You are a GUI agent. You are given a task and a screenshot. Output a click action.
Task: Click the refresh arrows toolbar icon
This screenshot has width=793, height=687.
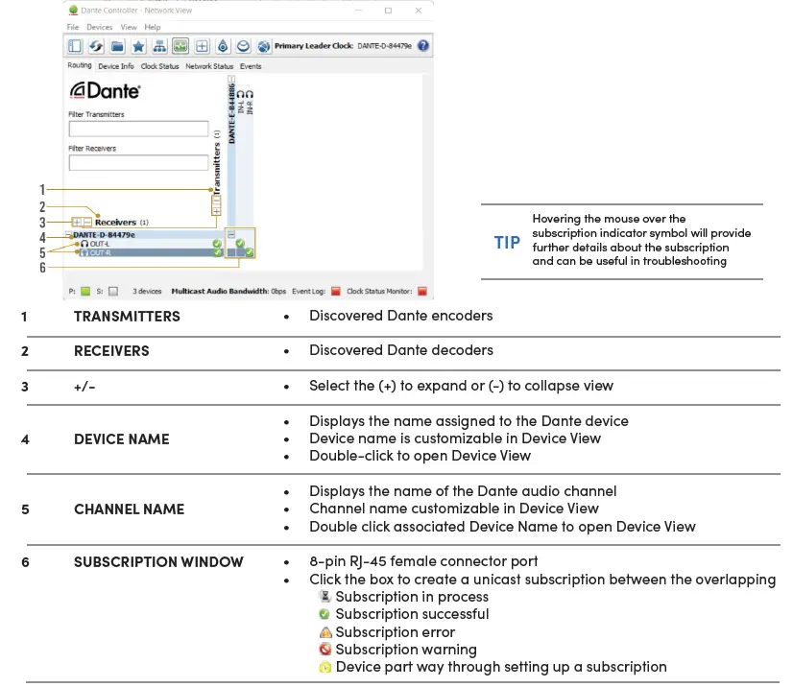[96, 46]
